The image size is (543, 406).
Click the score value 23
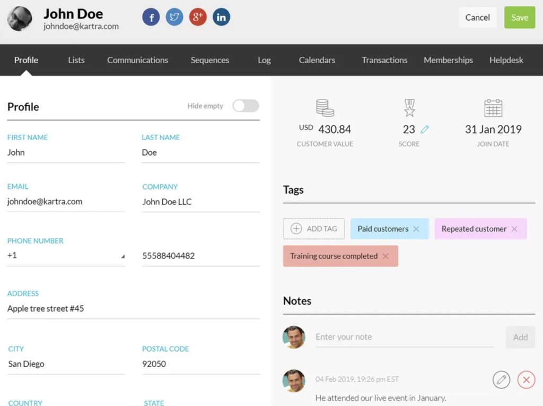click(x=409, y=129)
